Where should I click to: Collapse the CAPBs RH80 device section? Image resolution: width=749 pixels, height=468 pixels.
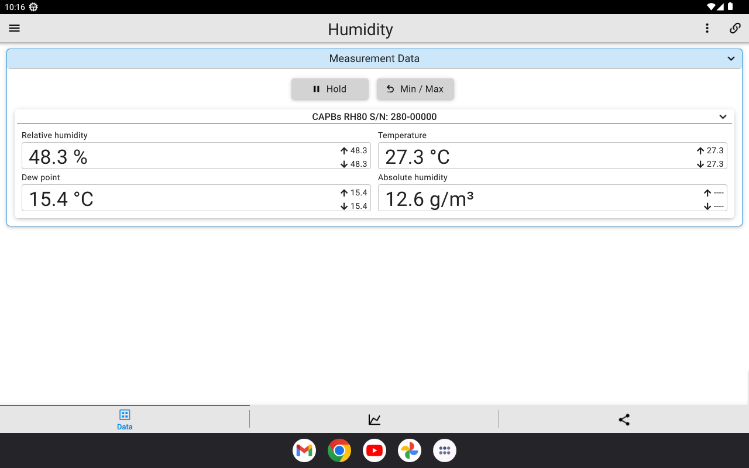(723, 116)
